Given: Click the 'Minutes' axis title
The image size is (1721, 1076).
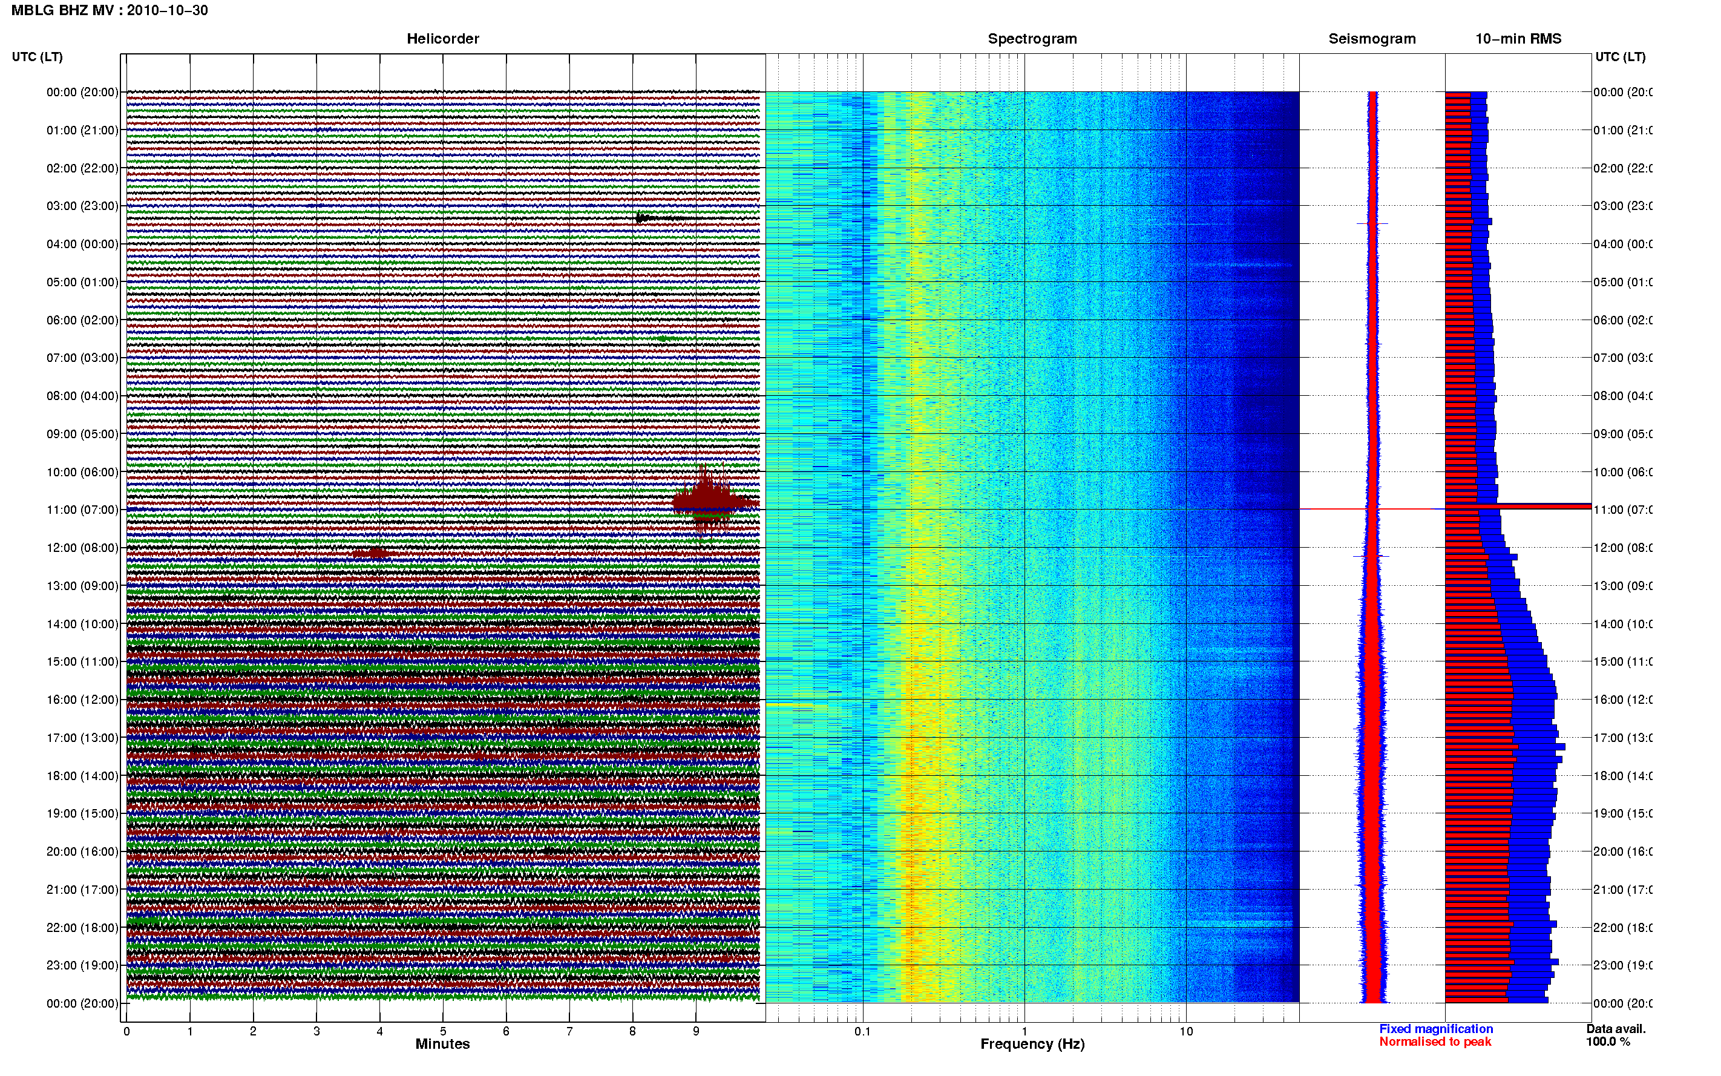Looking at the screenshot, I should (442, 1044).
